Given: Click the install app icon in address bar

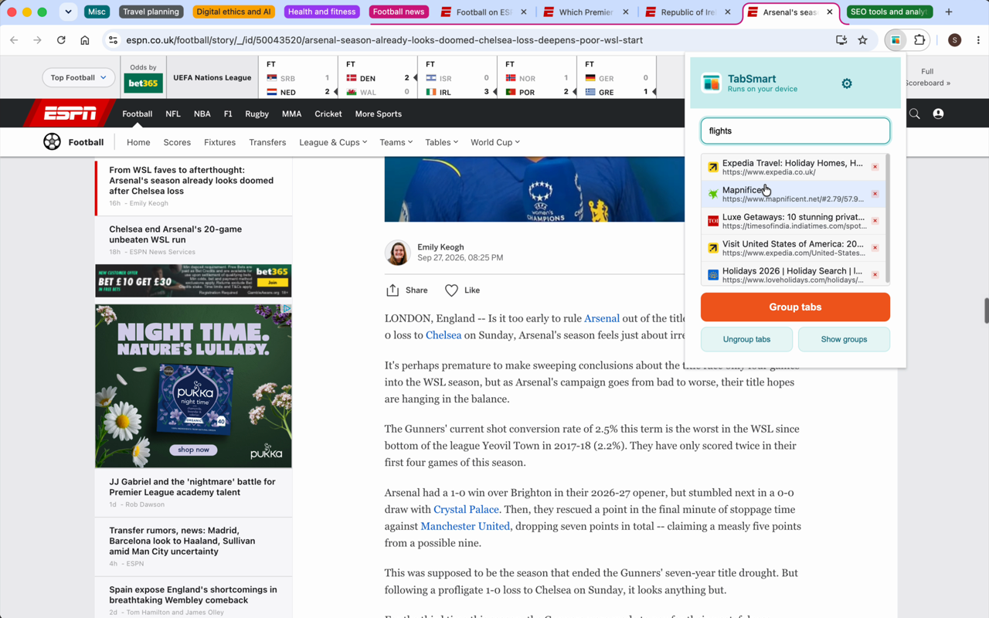Looking at the screenshot, I should [x=841, y=40].
